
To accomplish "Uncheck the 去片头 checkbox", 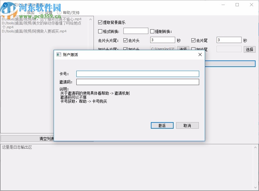I will pyautogui.click(x=125, y=40).
